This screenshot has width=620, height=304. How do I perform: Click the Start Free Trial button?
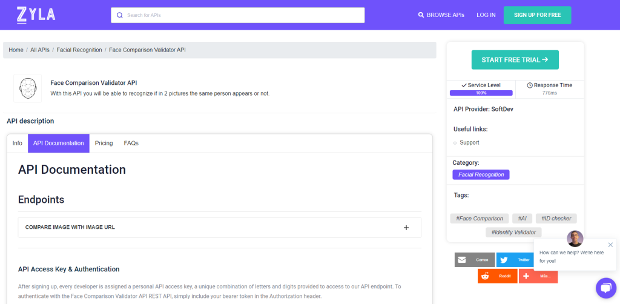click(x=515, y=60)
